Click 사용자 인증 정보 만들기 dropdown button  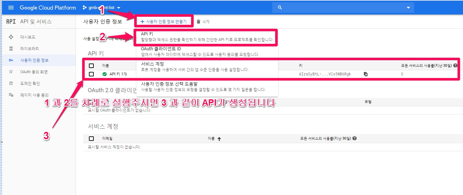coord(164,22)
